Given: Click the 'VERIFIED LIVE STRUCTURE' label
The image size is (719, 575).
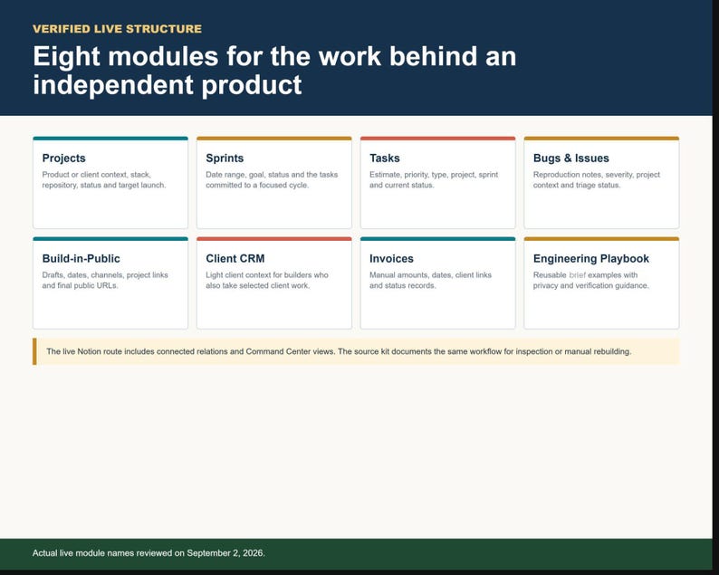Looking at the screenshot, I should pyautogui.click(x=118, y=29).
